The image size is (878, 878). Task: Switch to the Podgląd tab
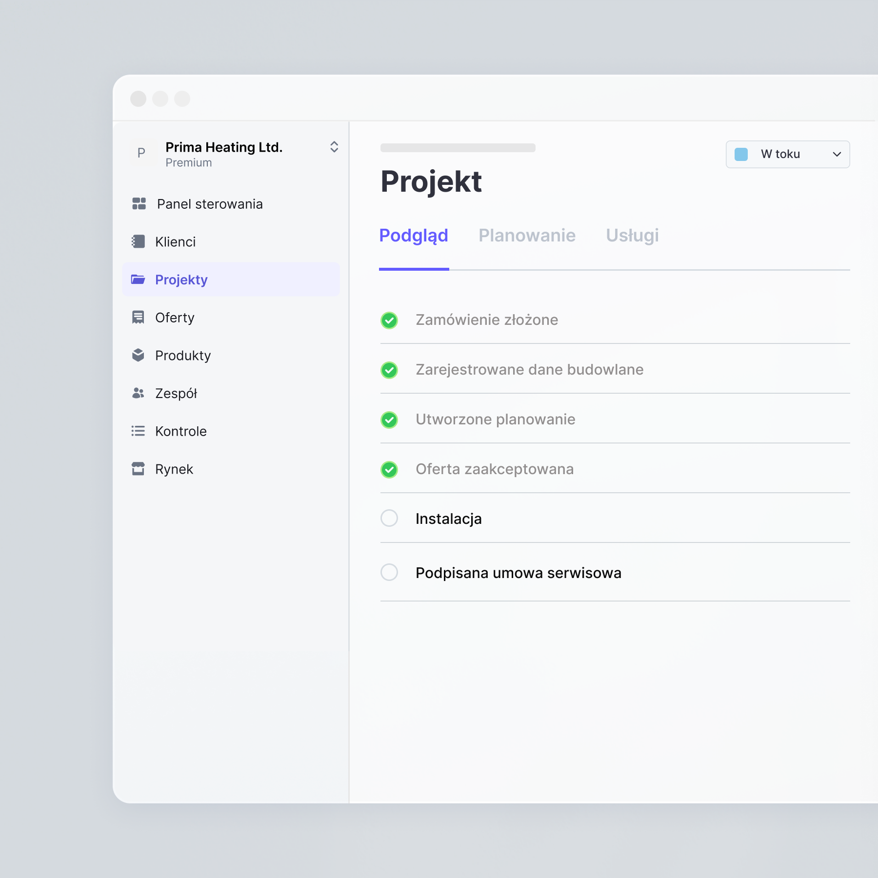[414, 236]
